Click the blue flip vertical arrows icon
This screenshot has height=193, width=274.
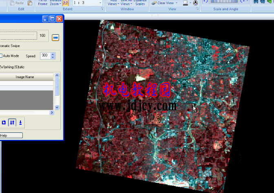tap(12, 122)
